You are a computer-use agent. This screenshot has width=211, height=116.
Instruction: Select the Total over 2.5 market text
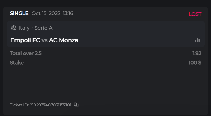26,53
